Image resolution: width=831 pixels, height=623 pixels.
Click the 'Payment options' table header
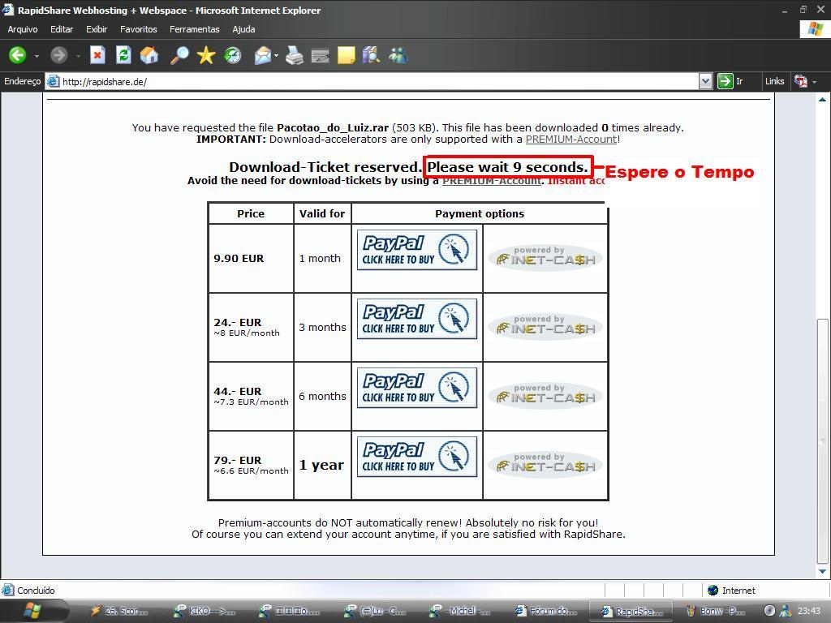click(x=480, y=214)
